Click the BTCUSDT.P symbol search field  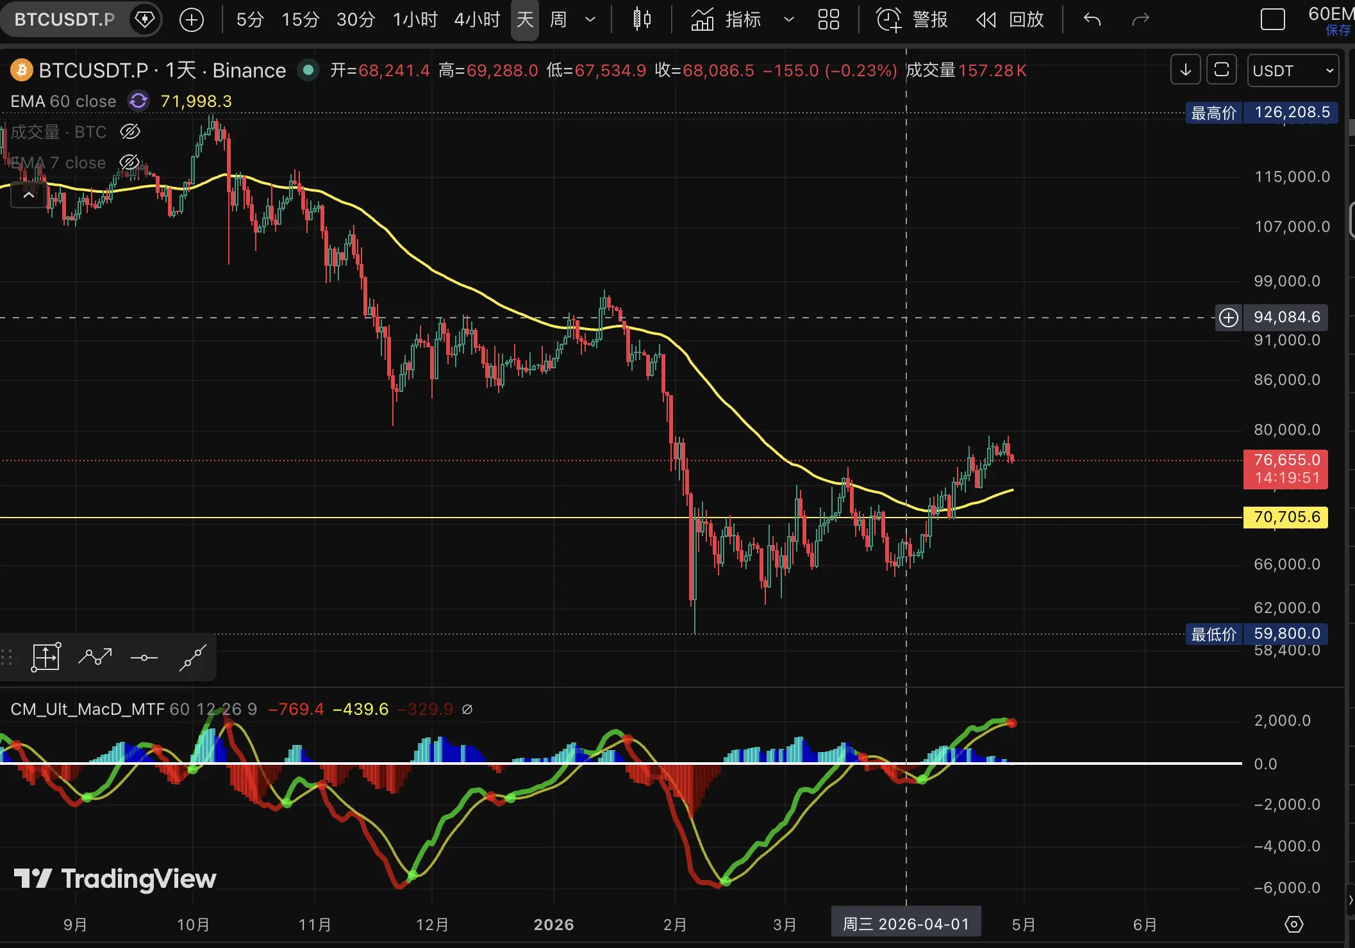[65, 20]
